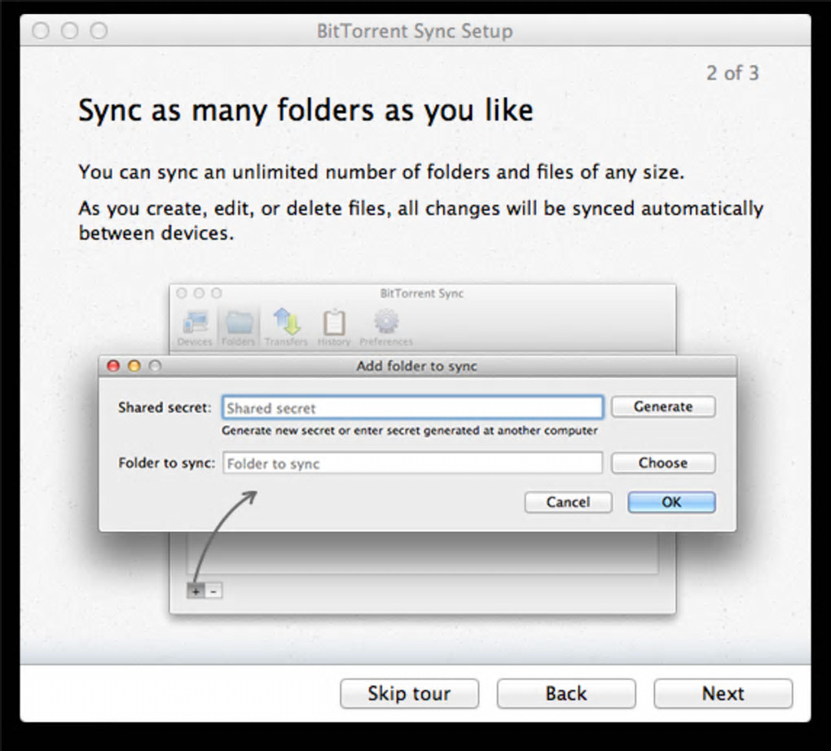The image size is (831, 751).
Task: Click Choose to pick a folder to sync
Action: (663, 463)
